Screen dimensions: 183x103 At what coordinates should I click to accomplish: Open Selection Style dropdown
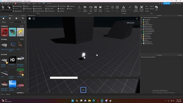click(x=142, y=9)
